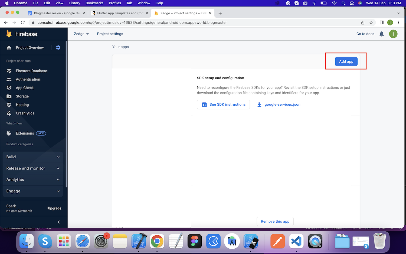The height and width of the screenshot is (254, 406).
Task: Open Skype from the dock
Action: click(x=45, y=241)
